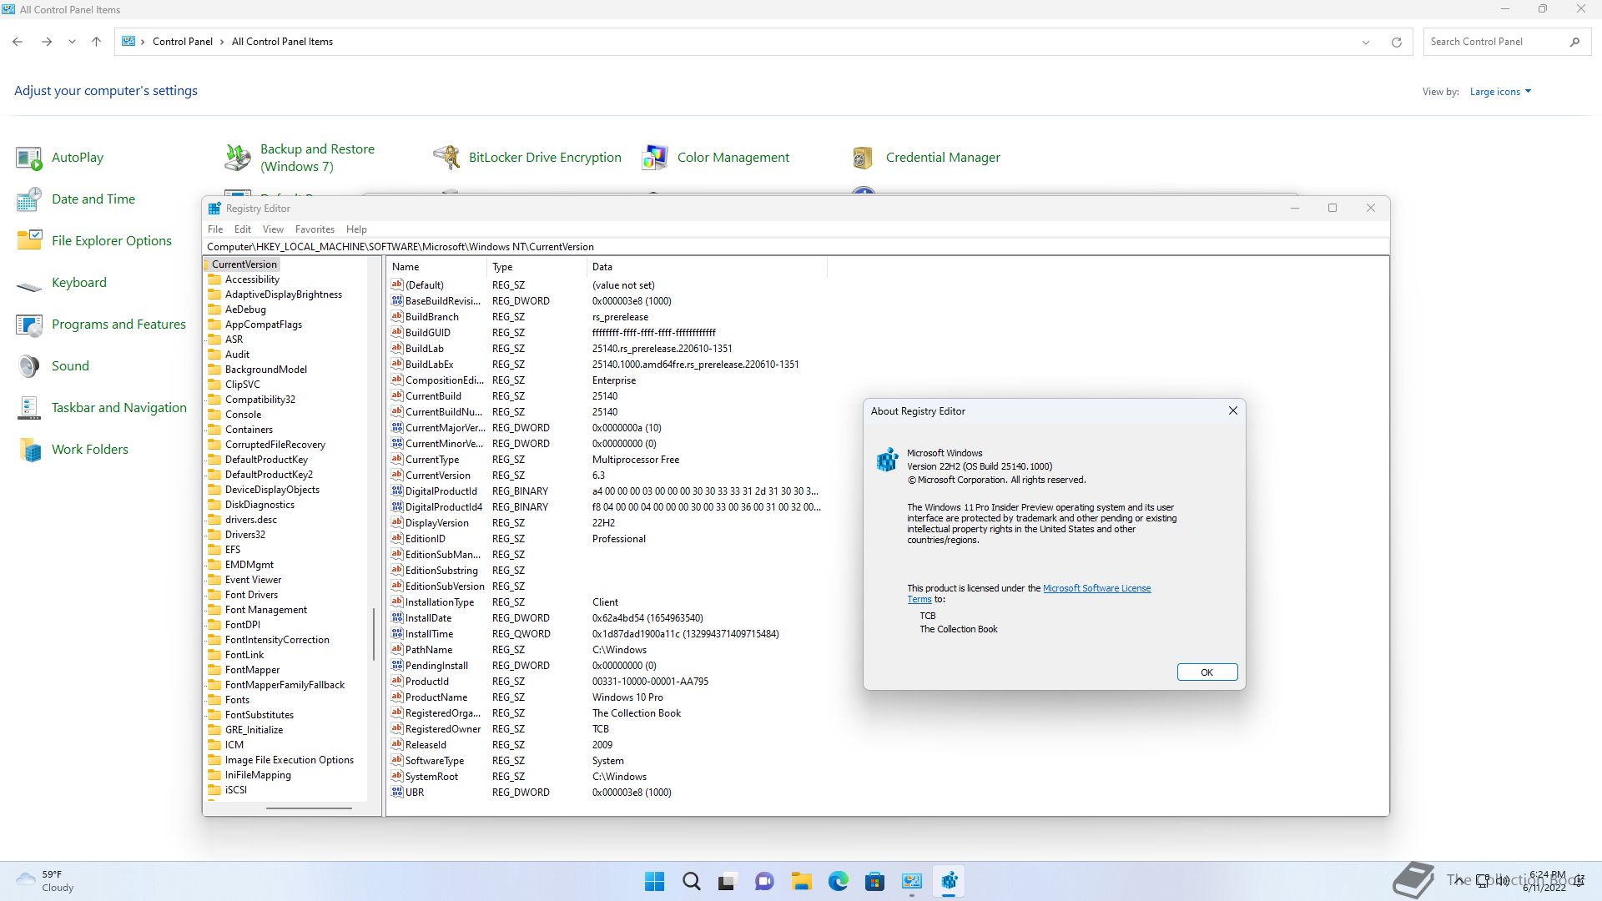Click the Data column header
The width and height of the screenshot is (1602, 901).
pyautogui.click(x=707, y=267)
